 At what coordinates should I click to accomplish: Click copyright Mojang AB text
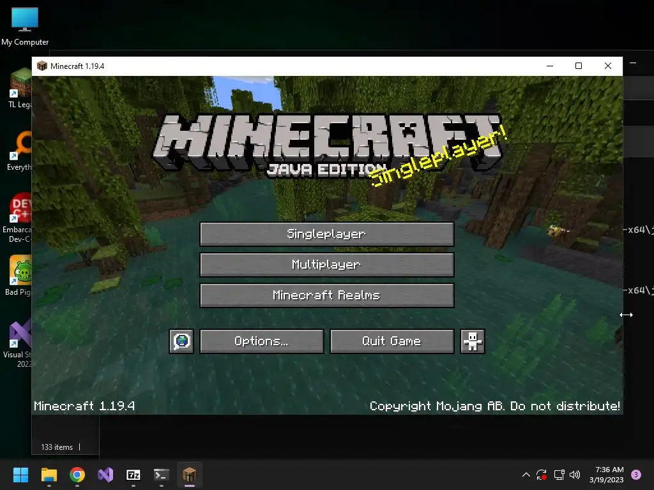point(495,406)
